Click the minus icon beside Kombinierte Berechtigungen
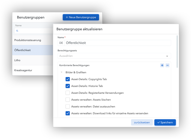 click(x=168, y=65)
